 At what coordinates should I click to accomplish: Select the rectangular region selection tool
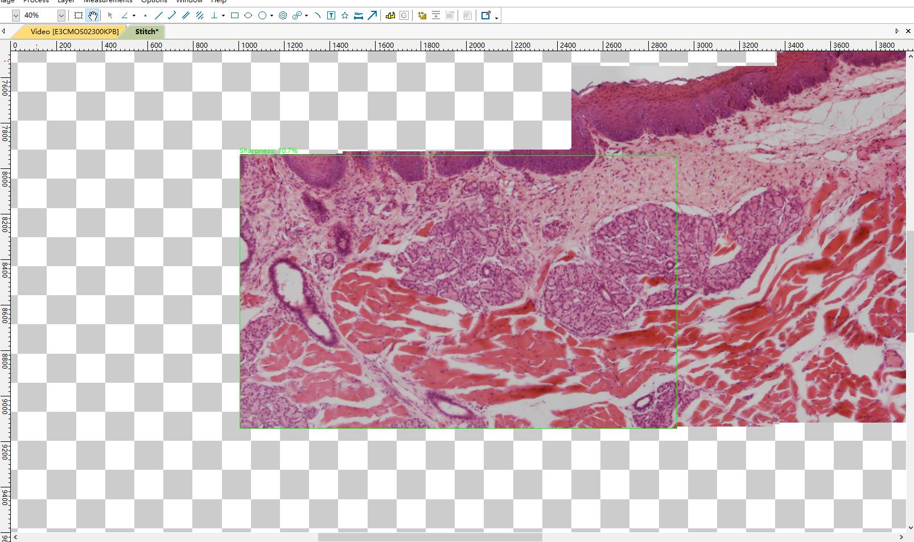pyautogui.click(x=79, y=16)
